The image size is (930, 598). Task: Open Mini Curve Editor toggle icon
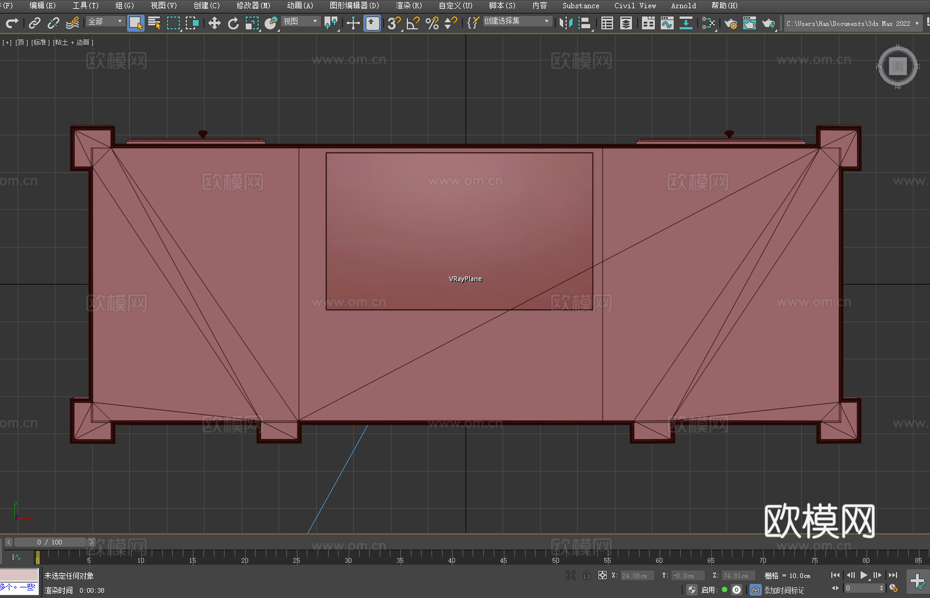[x=16, y=557]
